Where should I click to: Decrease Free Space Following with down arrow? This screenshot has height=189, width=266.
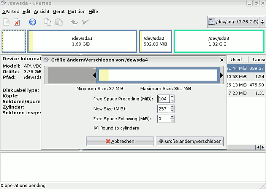pyautogui.click(x=172, y=121)
